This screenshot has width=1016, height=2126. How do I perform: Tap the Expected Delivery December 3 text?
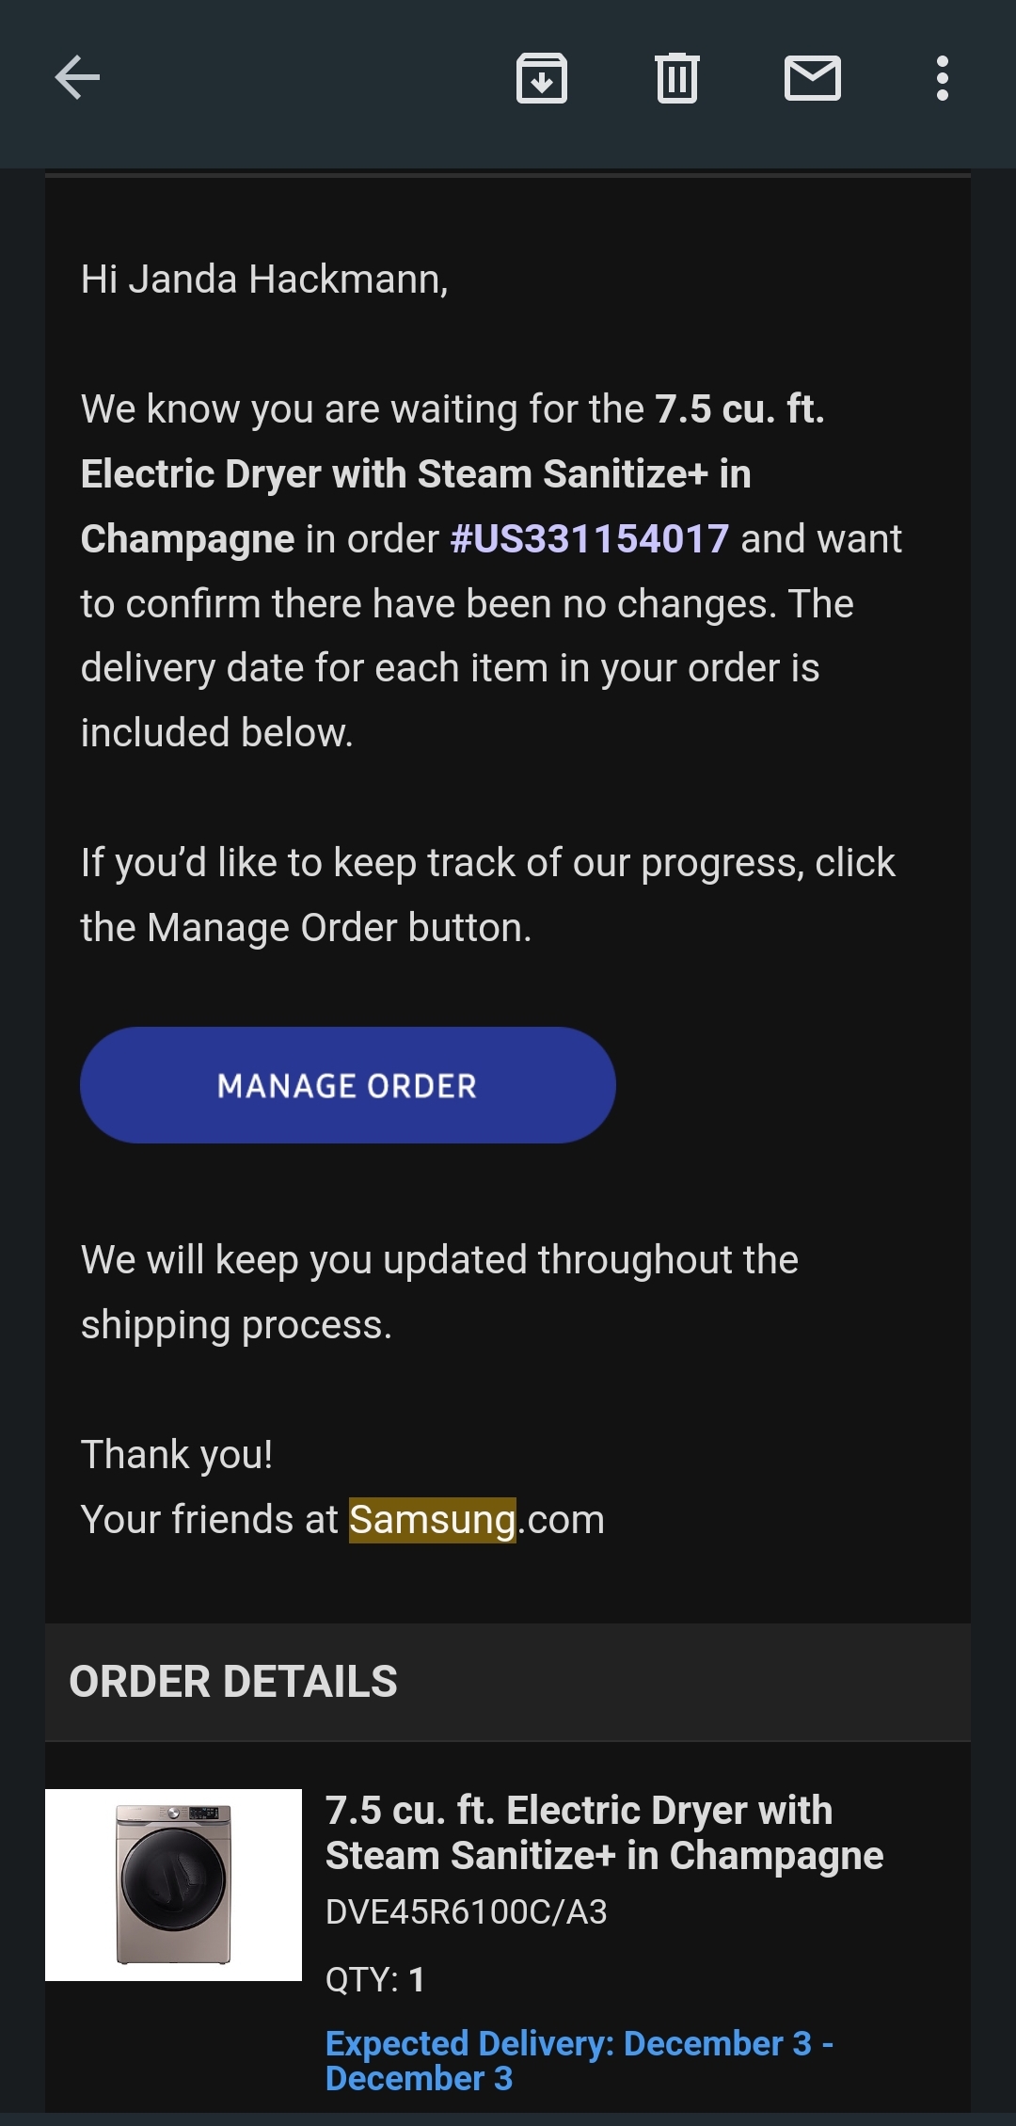coord(578,2060)
